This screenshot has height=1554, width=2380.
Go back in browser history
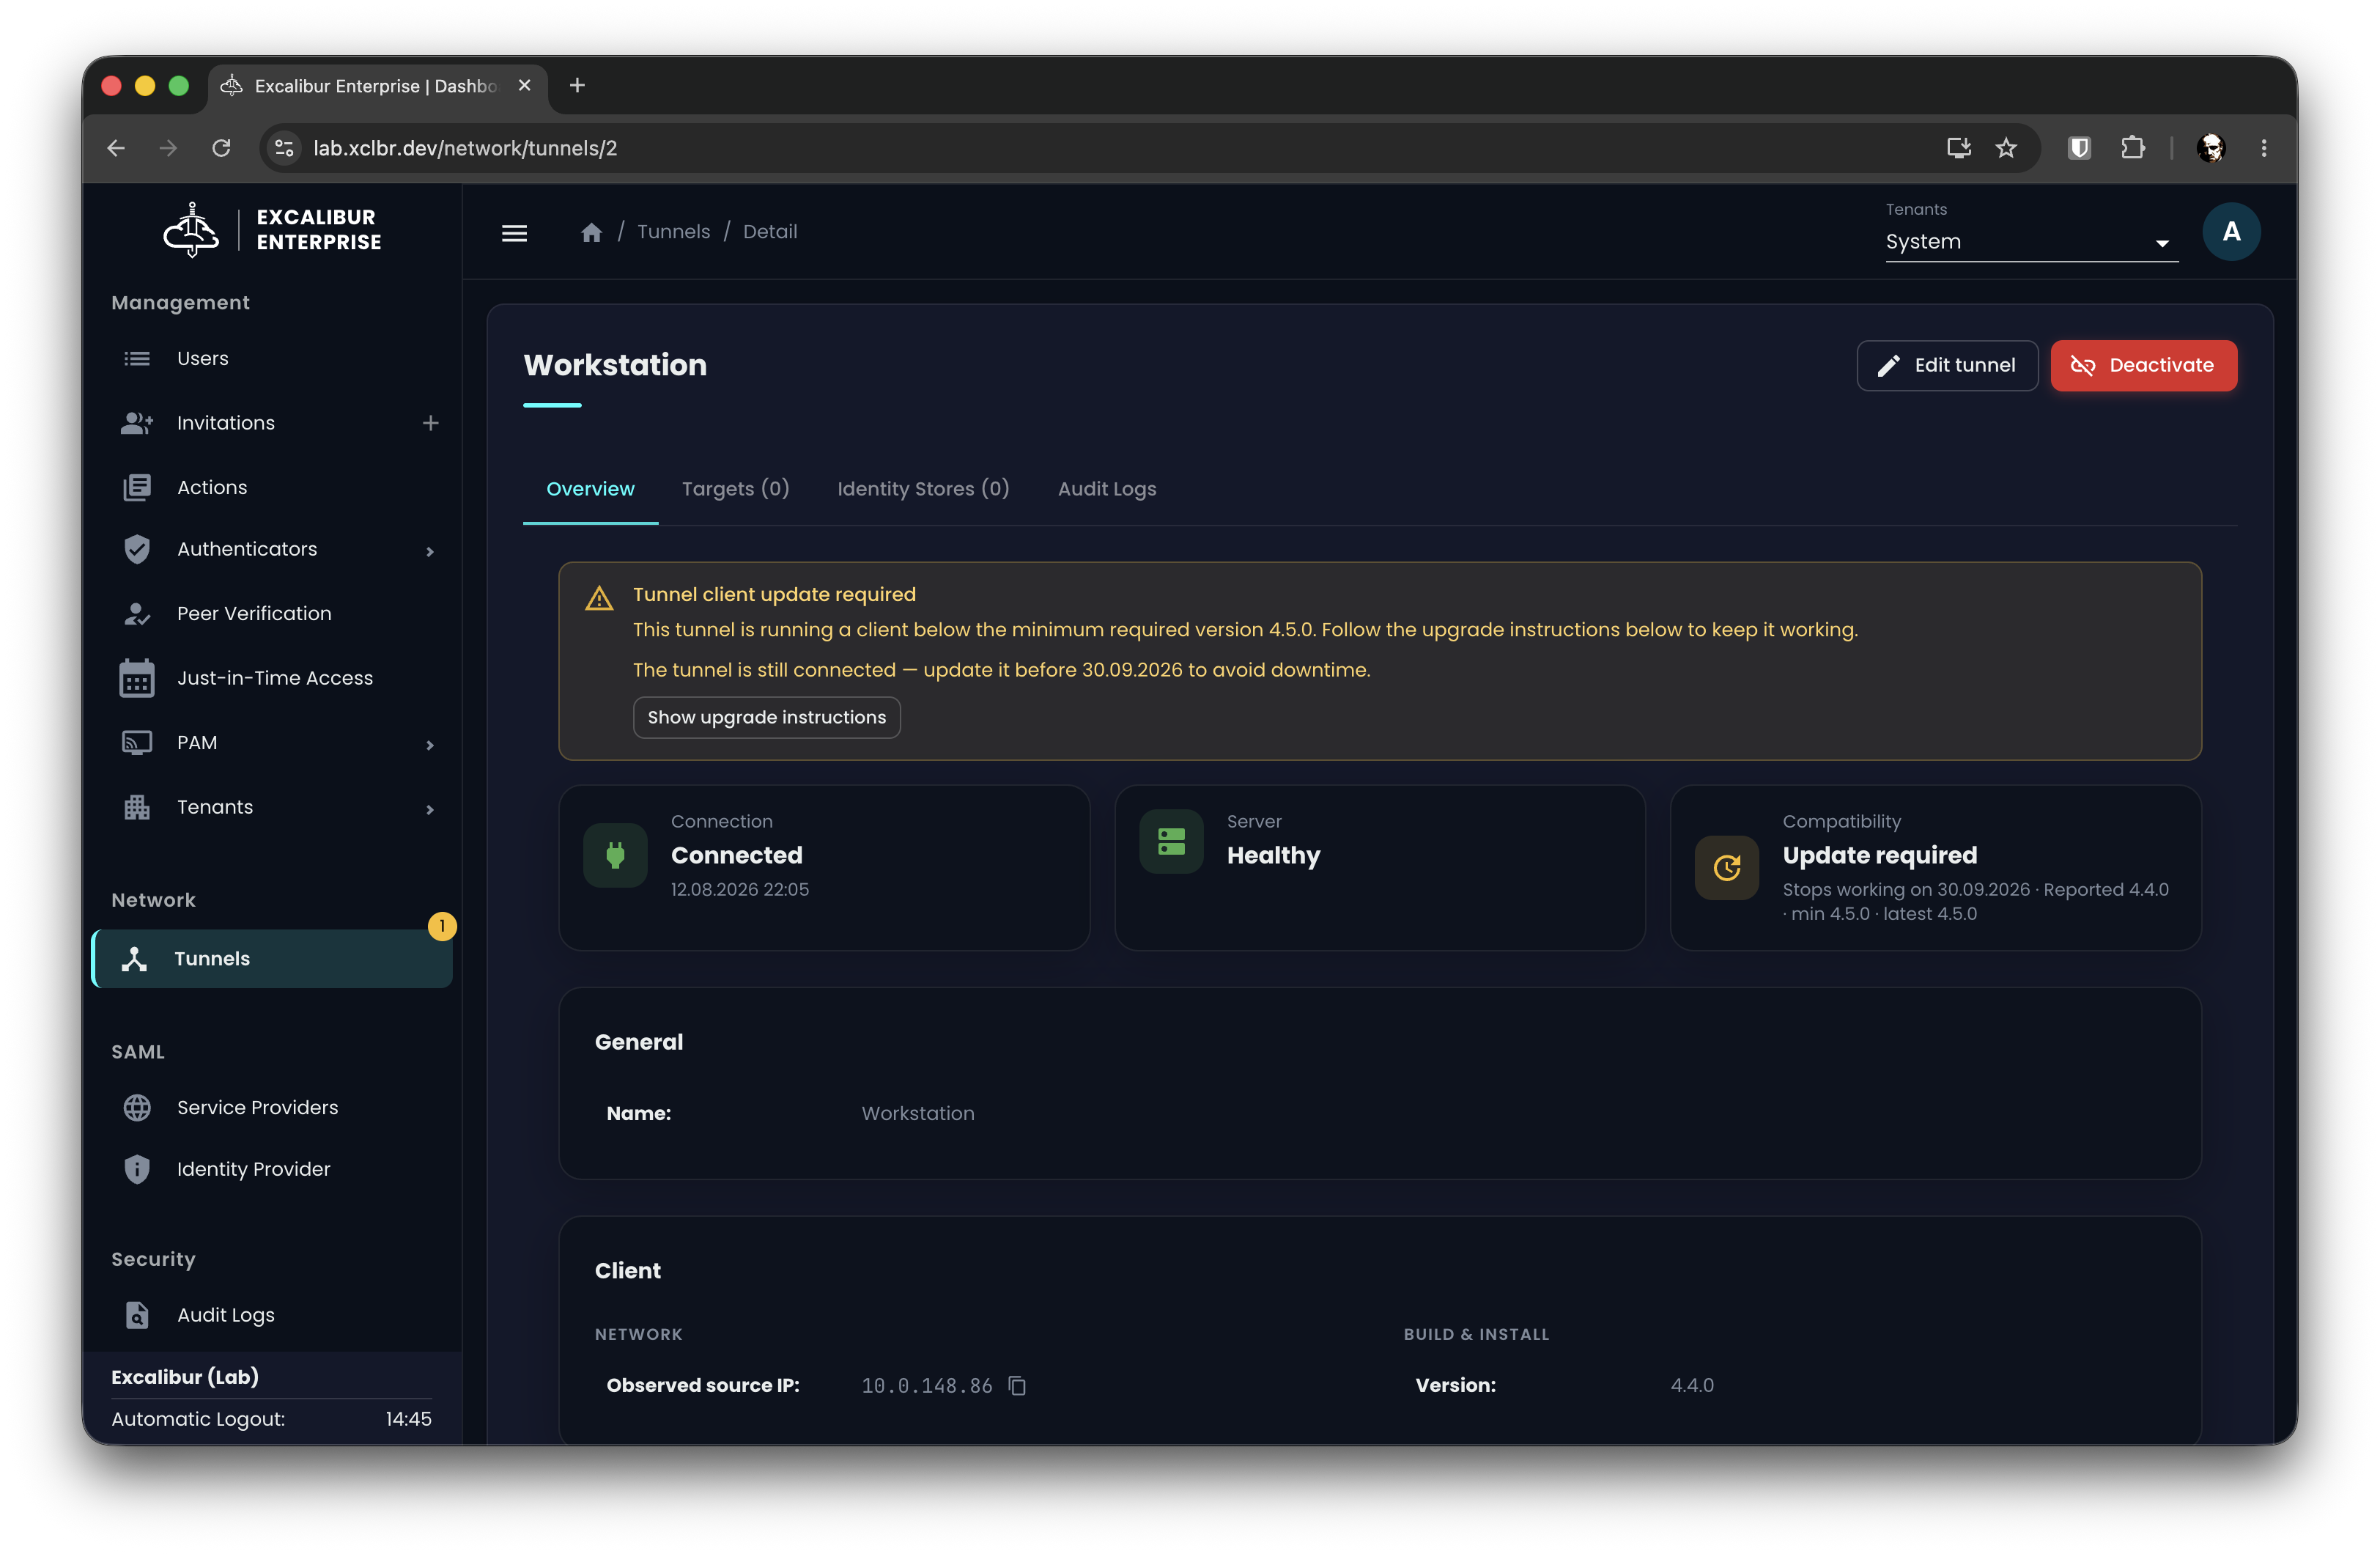(116, 148)
